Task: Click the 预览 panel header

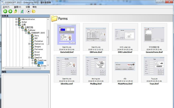Action: [x=26, y=72]
